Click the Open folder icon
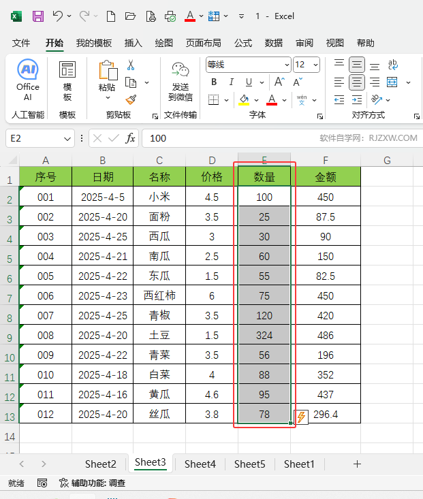 click(x=130, y=16)
